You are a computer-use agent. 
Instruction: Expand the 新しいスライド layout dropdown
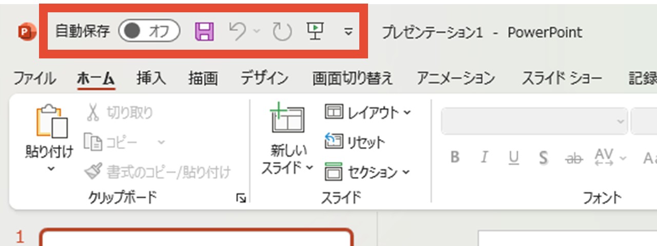[x=309, y=168]
